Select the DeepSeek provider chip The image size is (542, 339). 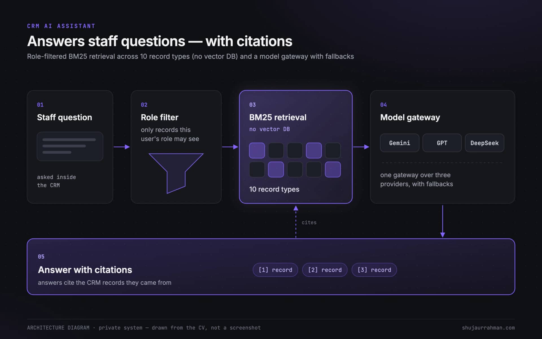click(x=484, y=143)
